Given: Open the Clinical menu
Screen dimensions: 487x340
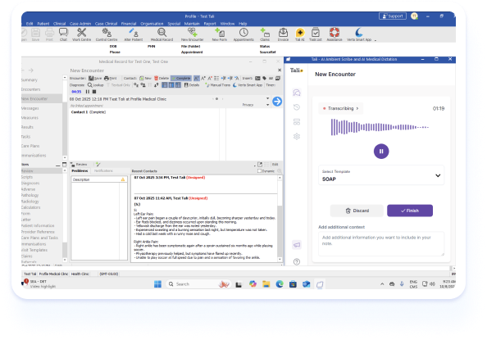Looking at the screenshot, I should tap(59, 24).
